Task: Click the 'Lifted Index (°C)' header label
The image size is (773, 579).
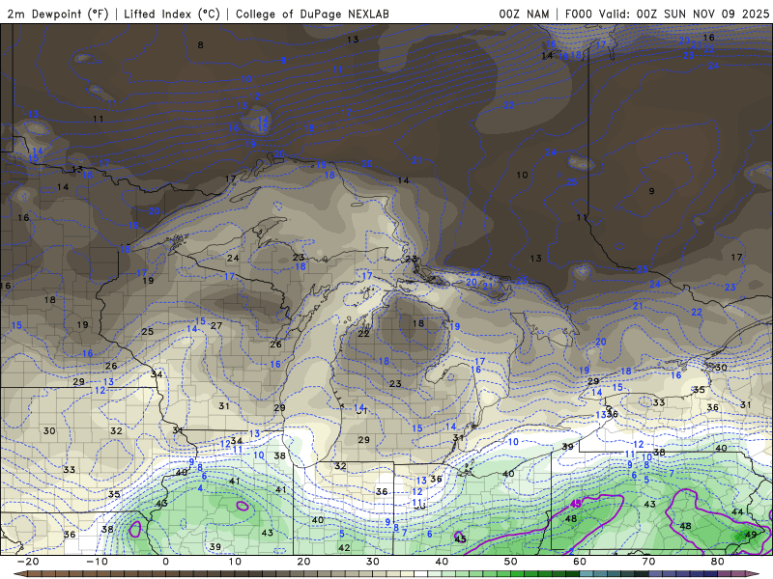Action: tap(172, 14)
